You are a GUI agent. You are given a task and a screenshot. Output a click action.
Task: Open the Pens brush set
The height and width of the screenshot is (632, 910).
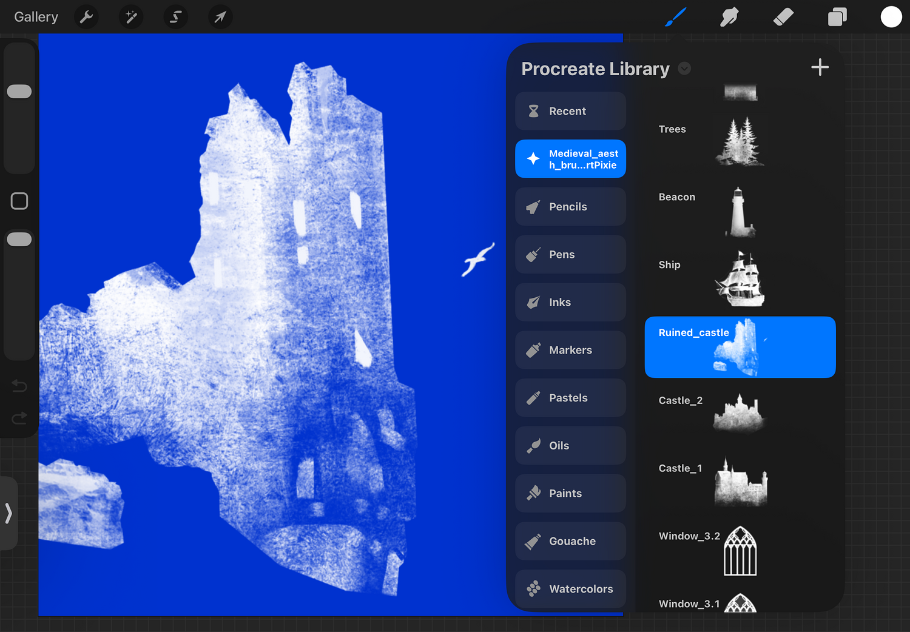(570, 255)
